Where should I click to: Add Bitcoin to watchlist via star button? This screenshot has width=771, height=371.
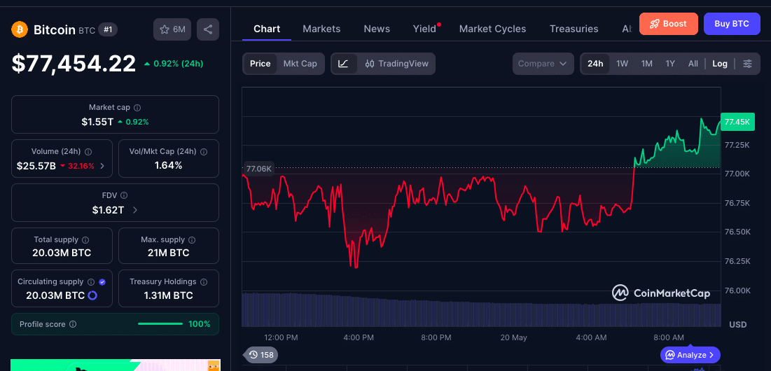point(172,29)
